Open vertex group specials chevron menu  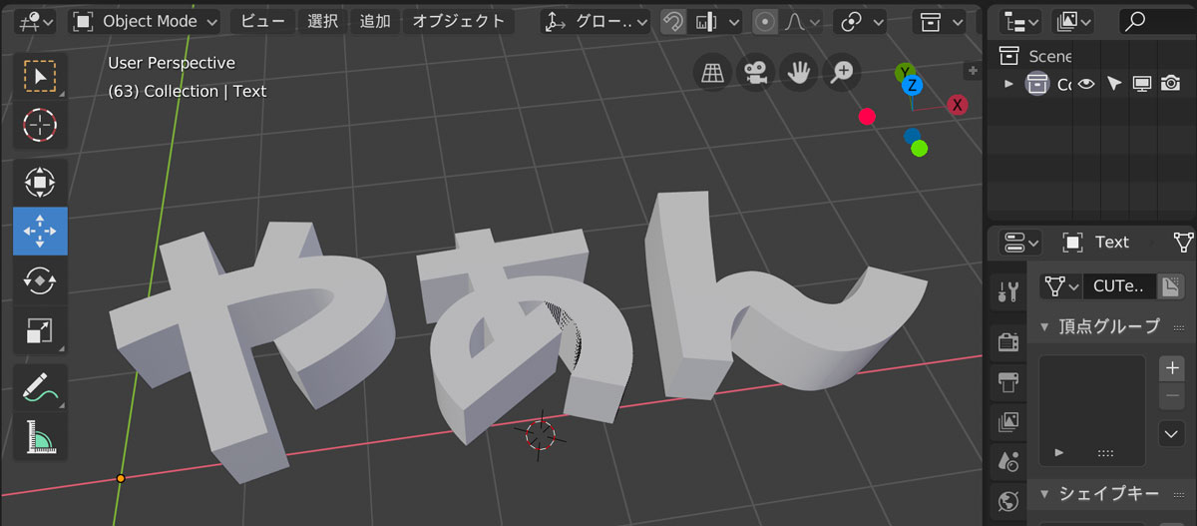(1171, 433)
